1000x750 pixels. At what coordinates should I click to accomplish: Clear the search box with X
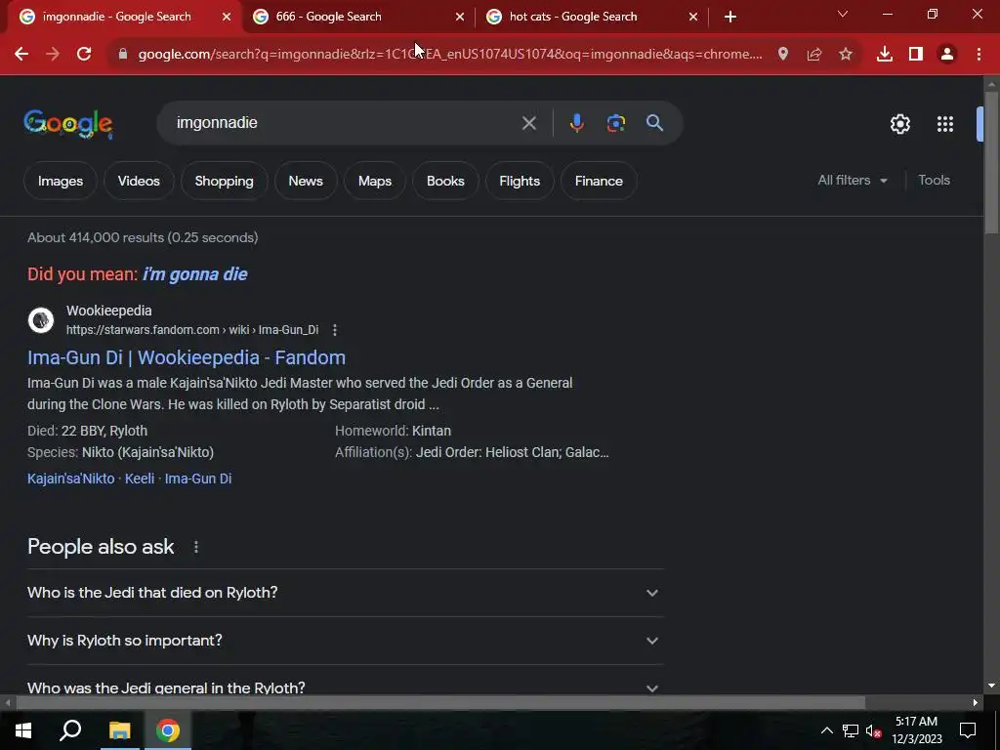pos(528,123)
